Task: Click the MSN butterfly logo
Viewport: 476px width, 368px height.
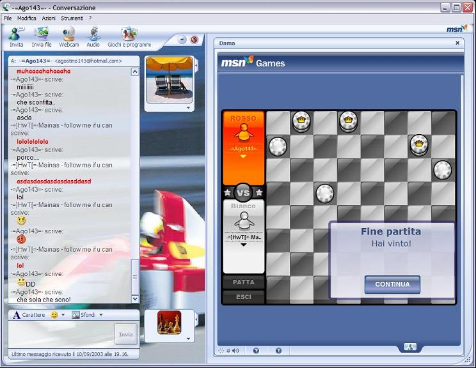Action: tap(457, 29)
